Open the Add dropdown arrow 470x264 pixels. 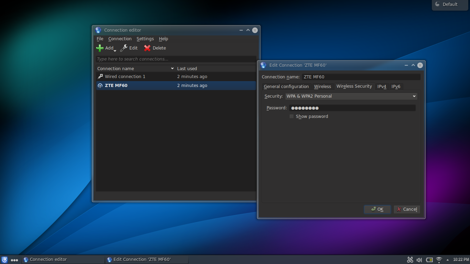tap(115, 51)
